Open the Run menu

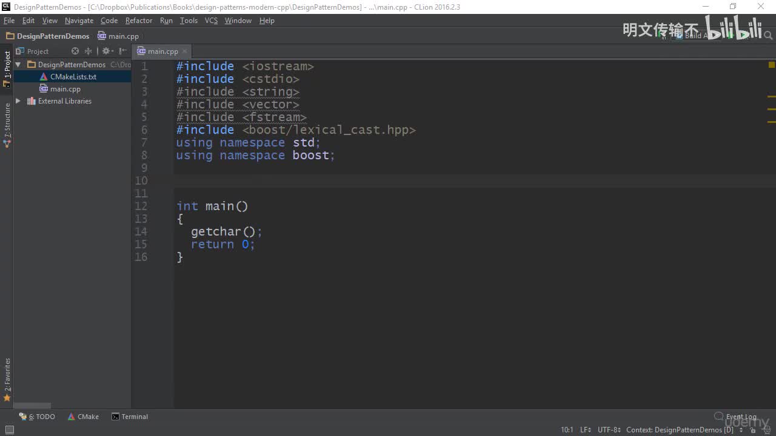[x=166, y=21]
